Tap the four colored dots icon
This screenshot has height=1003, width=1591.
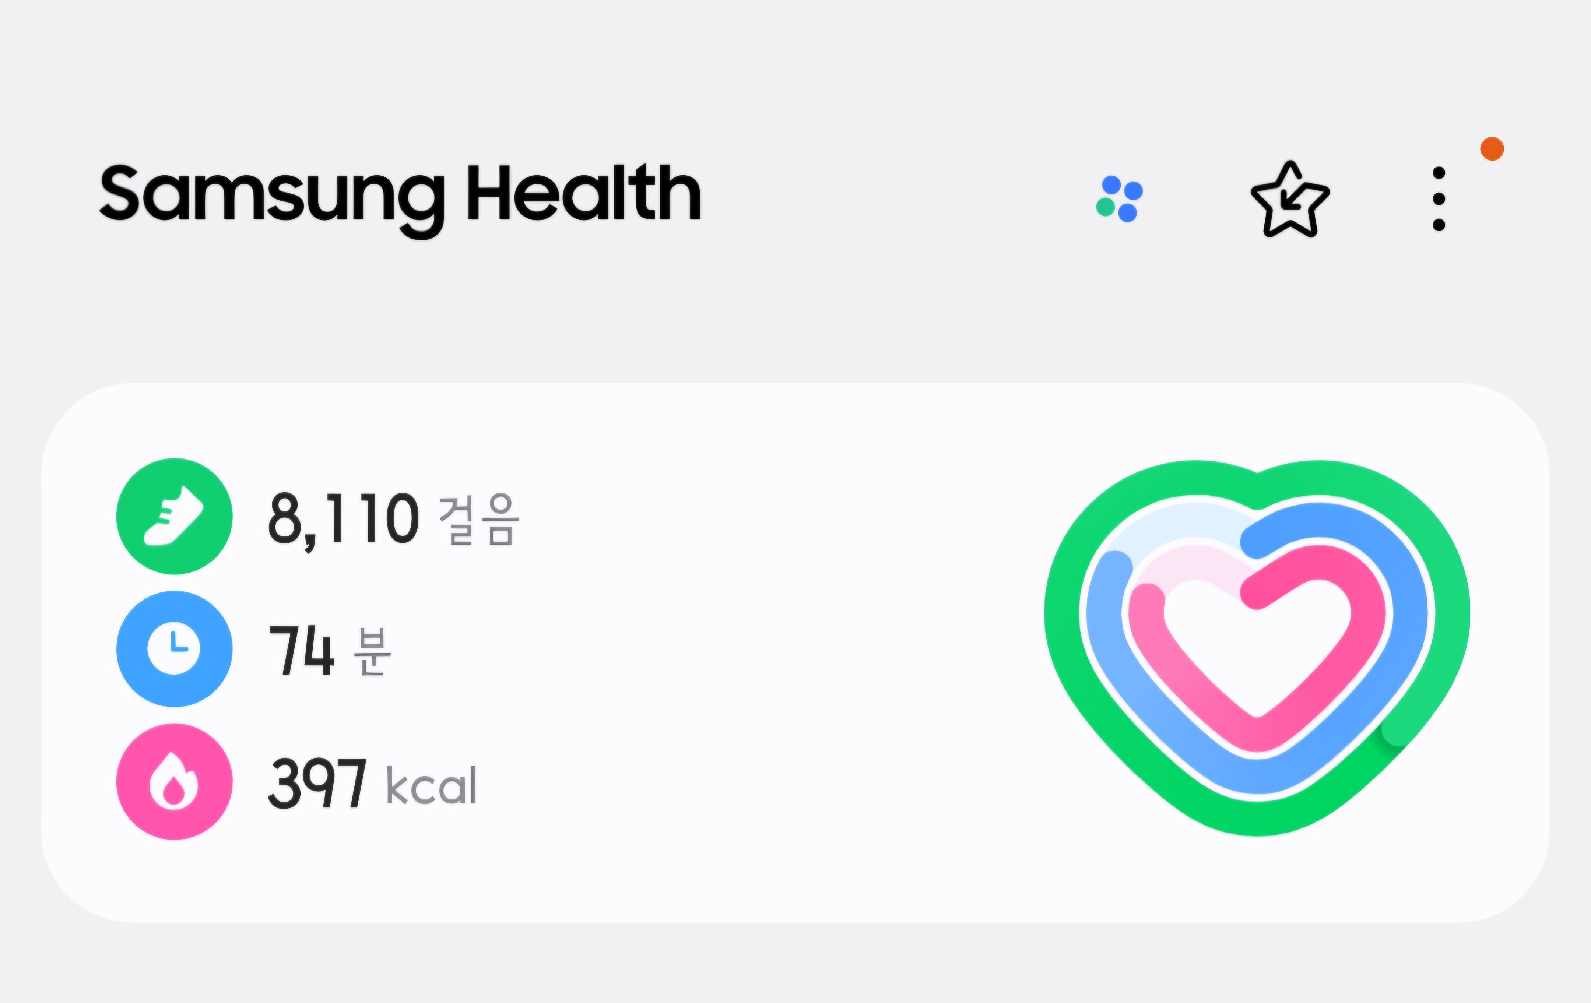pos(1119,198)
